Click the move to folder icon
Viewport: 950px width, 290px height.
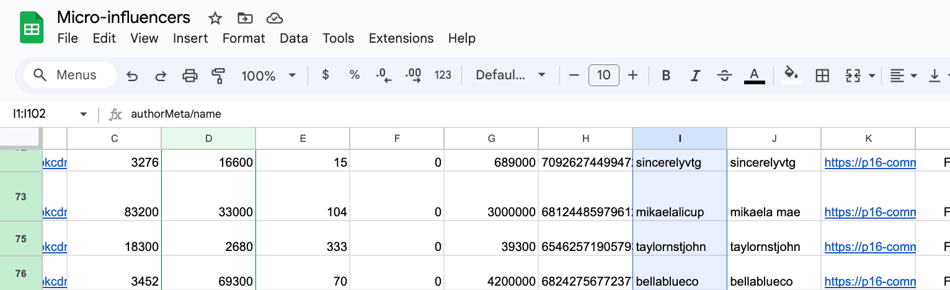point(245,18)
